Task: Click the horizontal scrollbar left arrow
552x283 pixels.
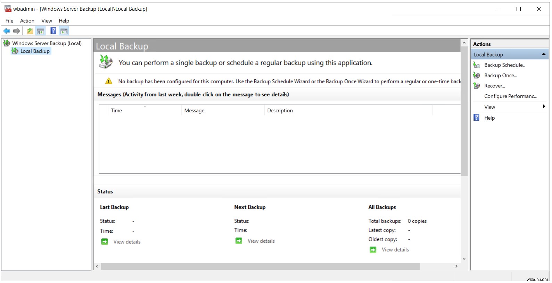Action: tap(97, 266)
